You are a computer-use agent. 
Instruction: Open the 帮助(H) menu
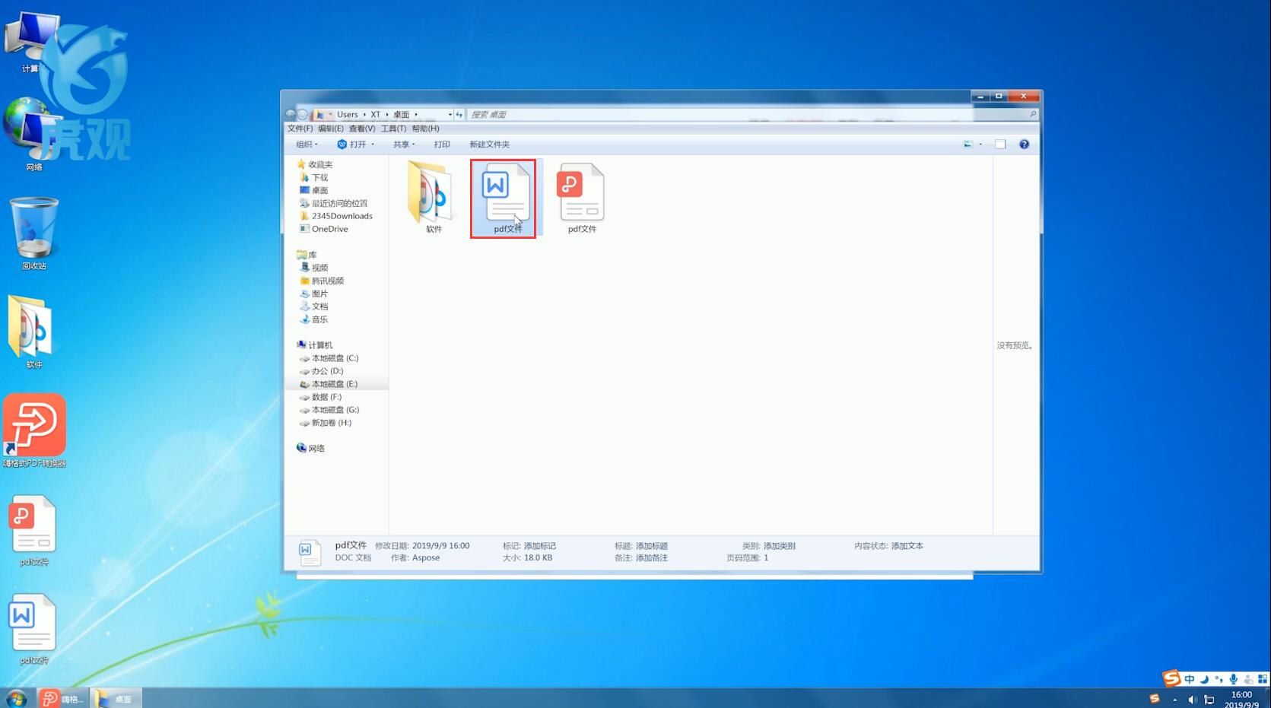425,129
